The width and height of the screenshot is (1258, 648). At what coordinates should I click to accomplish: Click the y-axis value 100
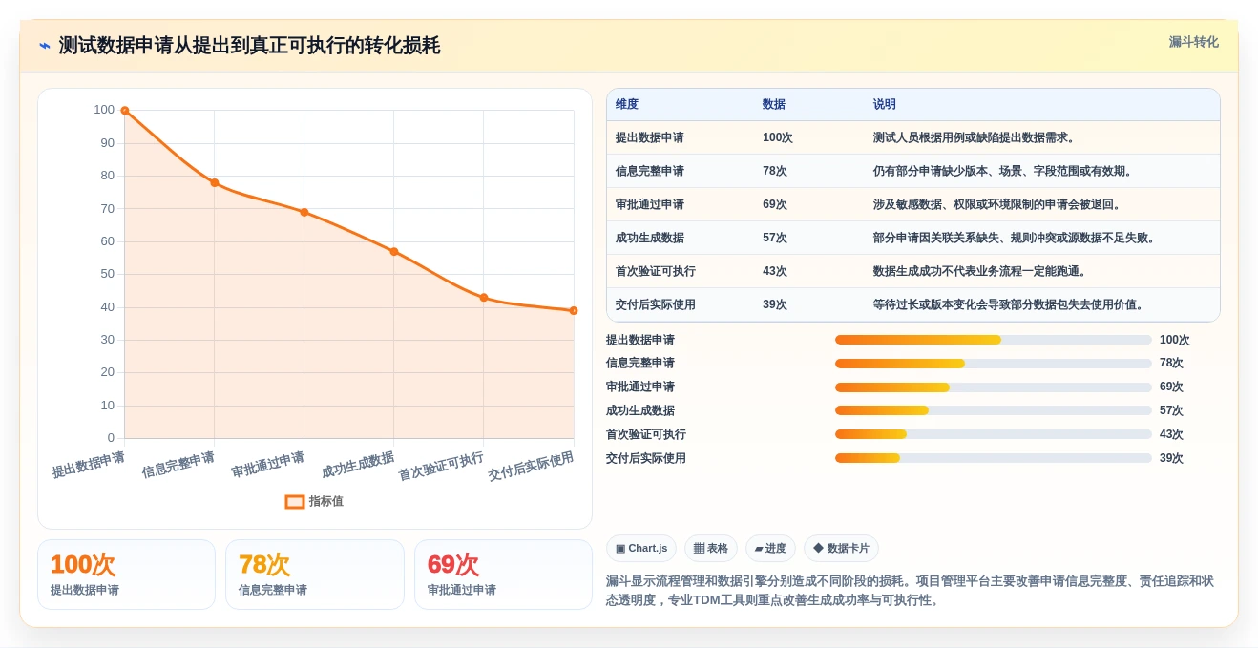point(104,110)
